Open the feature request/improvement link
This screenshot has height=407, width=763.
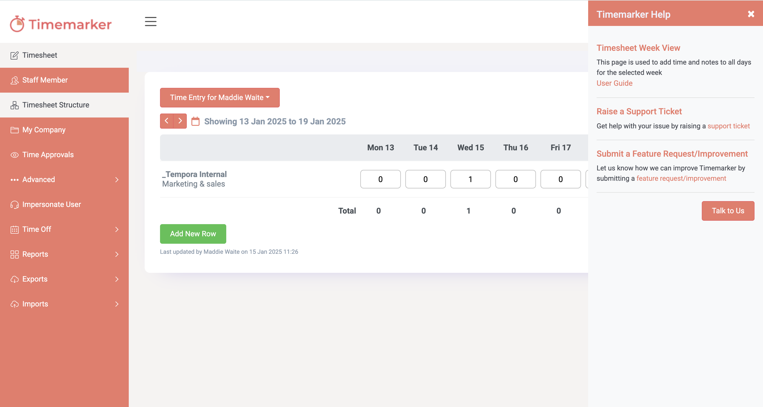681,178
